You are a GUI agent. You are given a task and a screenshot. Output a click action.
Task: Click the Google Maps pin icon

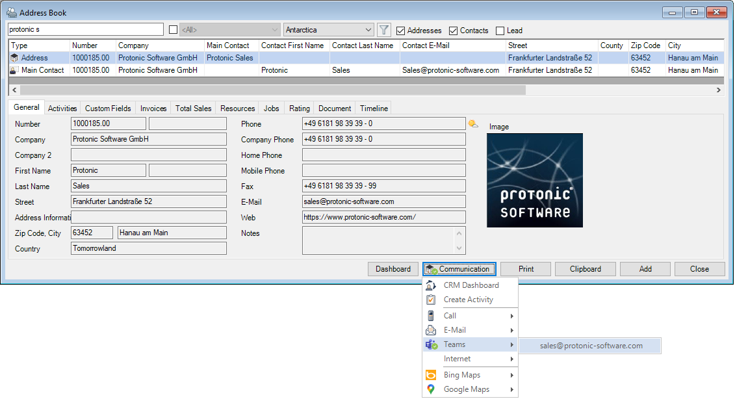(431, 389)
